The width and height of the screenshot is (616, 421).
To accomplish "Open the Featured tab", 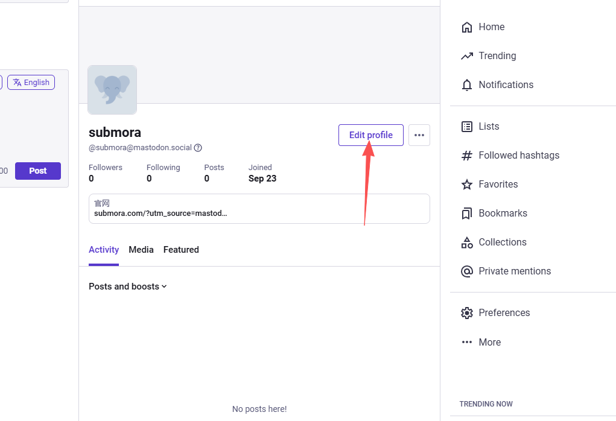I will [181, 250].
